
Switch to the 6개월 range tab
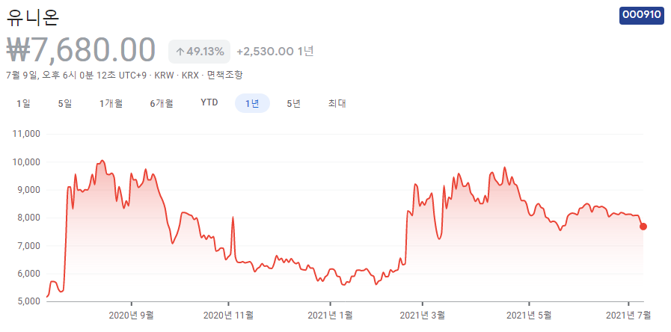tap(162, 103)
